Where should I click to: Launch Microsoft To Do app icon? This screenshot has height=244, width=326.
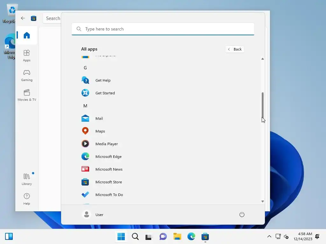(85, 195)
